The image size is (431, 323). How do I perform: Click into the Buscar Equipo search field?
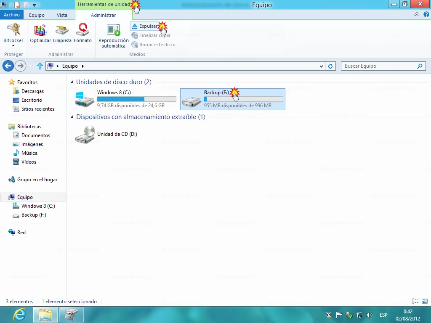tap(383, 66)
